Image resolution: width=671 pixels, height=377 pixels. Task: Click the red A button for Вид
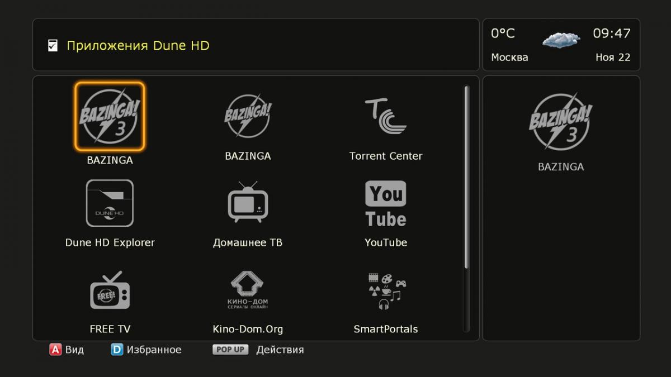(55, 350)
